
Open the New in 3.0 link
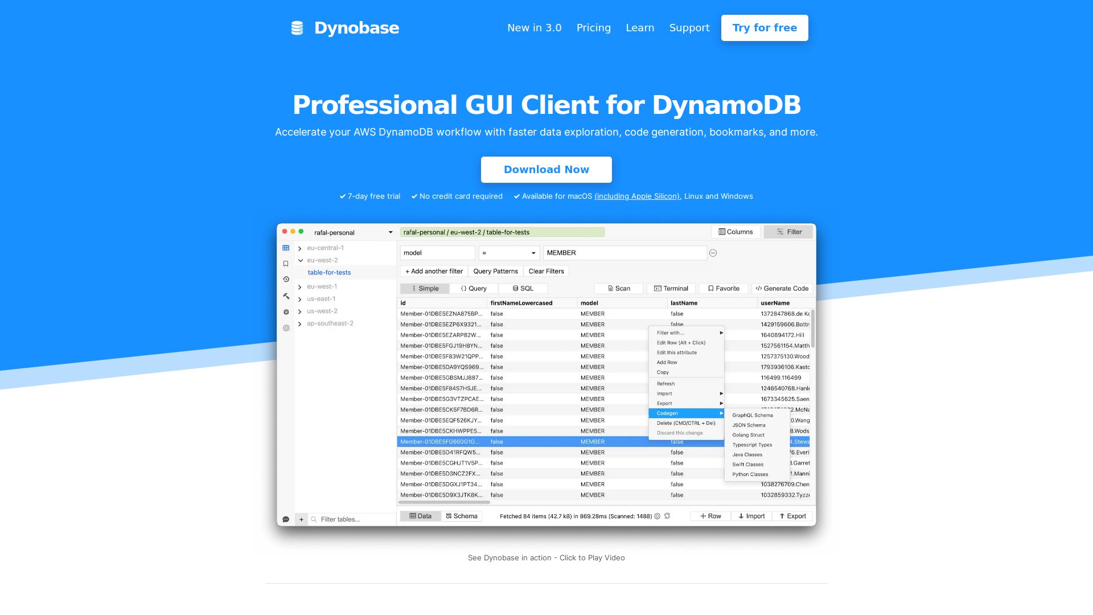click(535, 28)
